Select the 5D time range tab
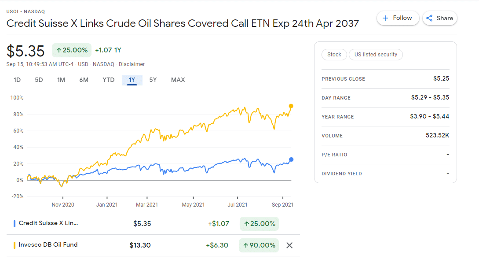 point(39,80)
